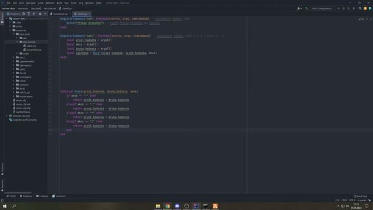Open the VCS menu
This screenshot has height=210, width=373.
[x=81, y=3]
